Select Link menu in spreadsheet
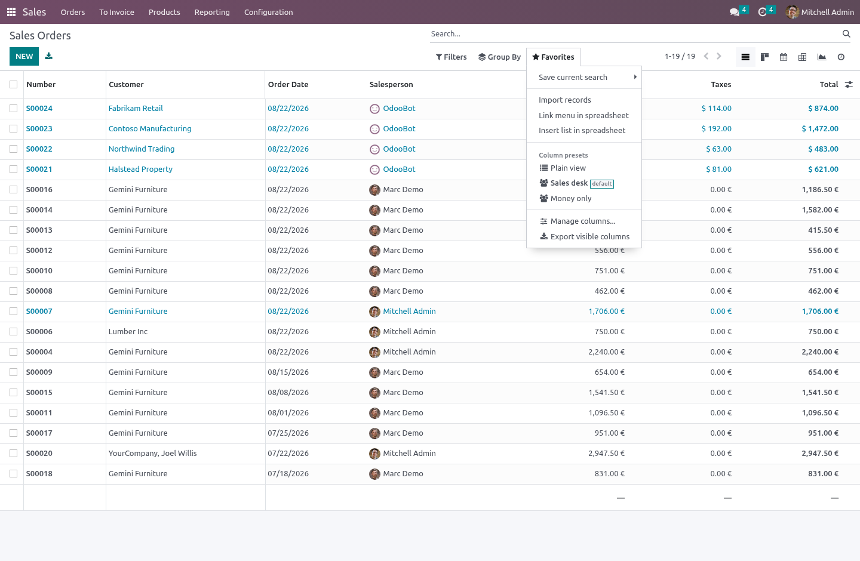 (x=583, y=116)
